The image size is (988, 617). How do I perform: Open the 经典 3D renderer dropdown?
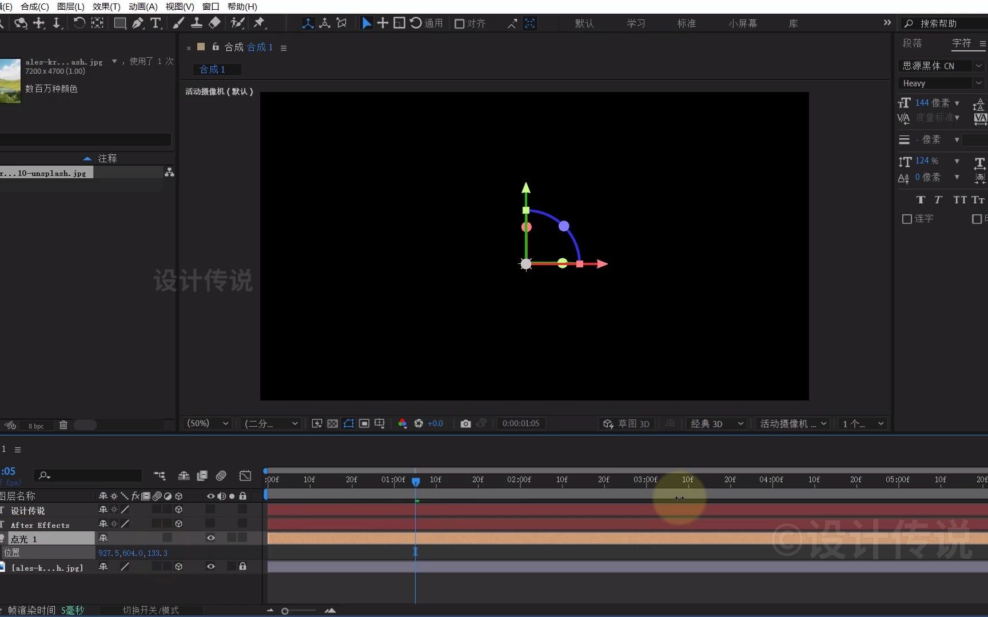[x=716, y=423]
